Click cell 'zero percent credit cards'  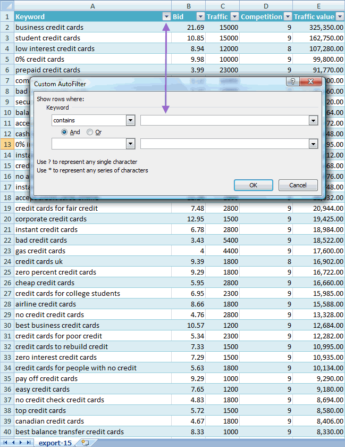[x=92, y=272]
